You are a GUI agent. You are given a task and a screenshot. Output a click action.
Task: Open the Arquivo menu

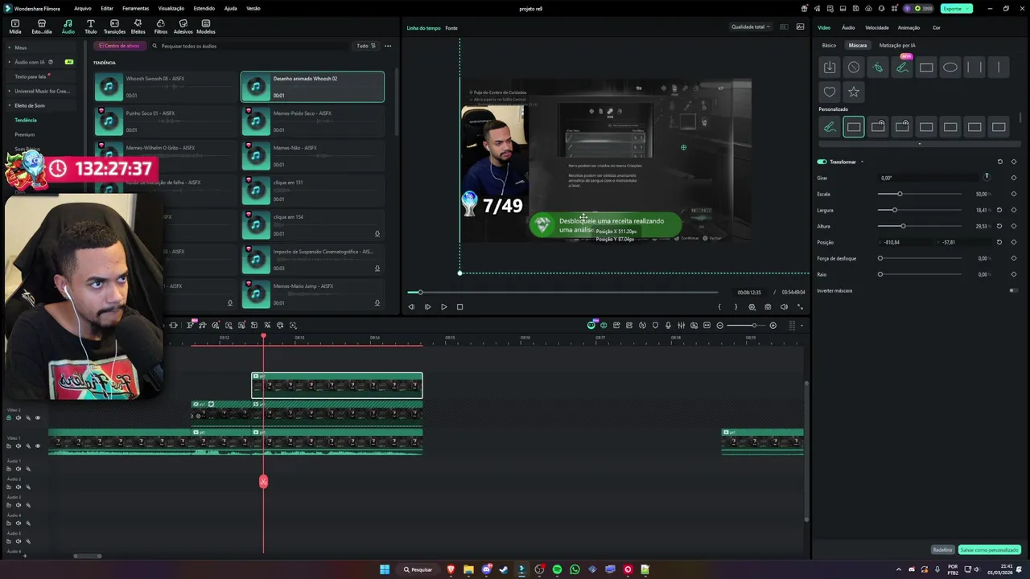click(x=82, y=8)
